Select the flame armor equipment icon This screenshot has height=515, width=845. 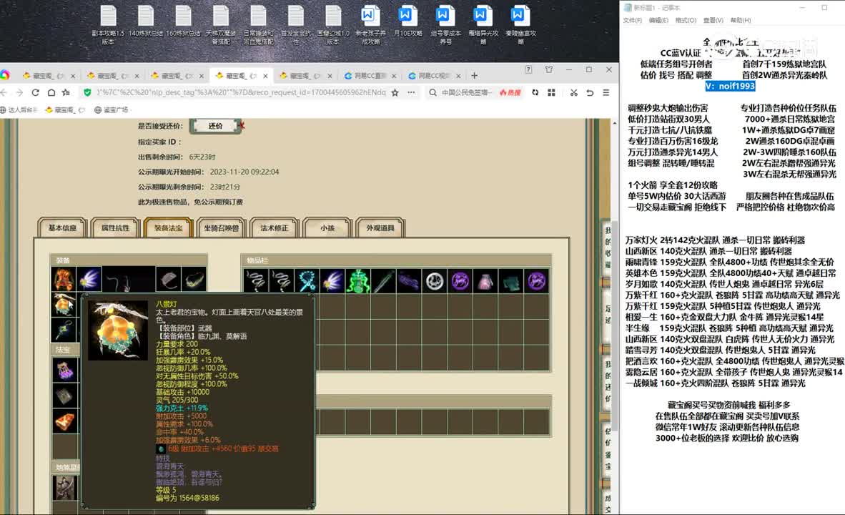coord(64,280)
